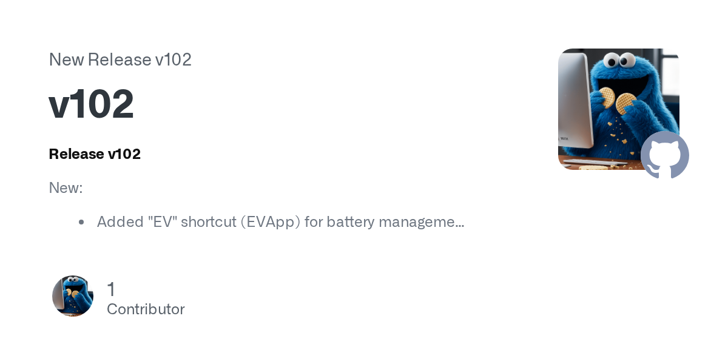Click the GitHub Octocat logo
The width and height of the screenshot is (728, 364).
point(665,155)
